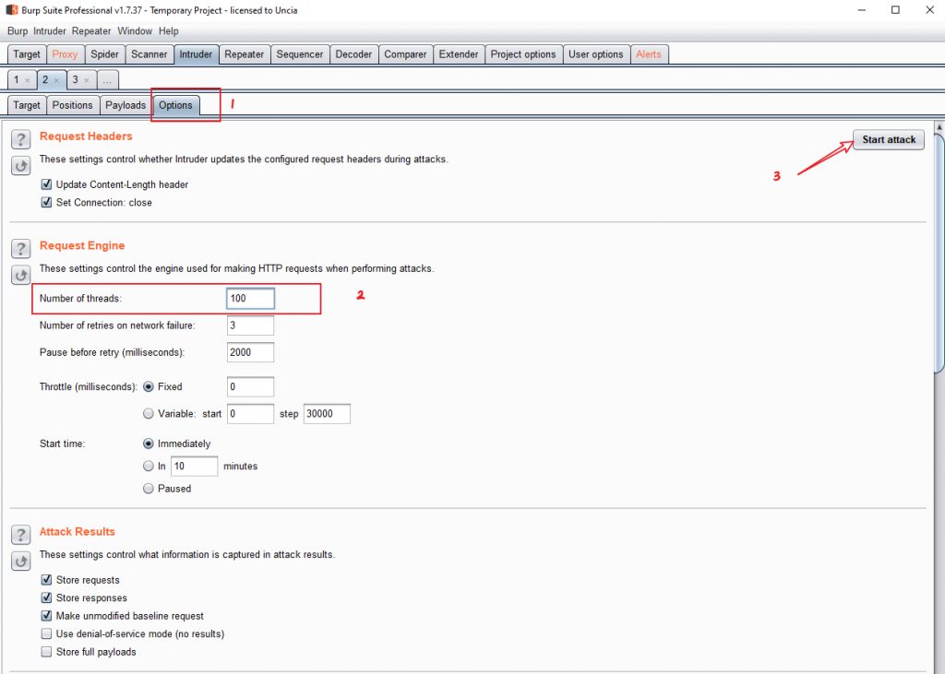
Task: Click the Number of threads field
Action: point(250,298)
